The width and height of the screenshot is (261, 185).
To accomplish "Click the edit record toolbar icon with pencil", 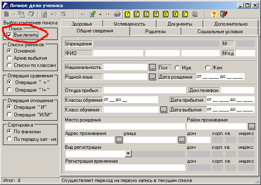I will pyautogui.click(x=32, y=14).
